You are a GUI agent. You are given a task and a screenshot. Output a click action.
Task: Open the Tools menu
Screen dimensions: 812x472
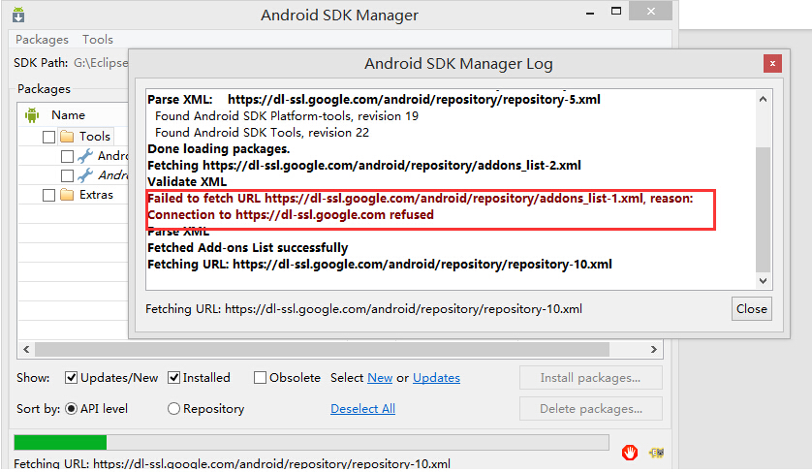click(97, 40)
